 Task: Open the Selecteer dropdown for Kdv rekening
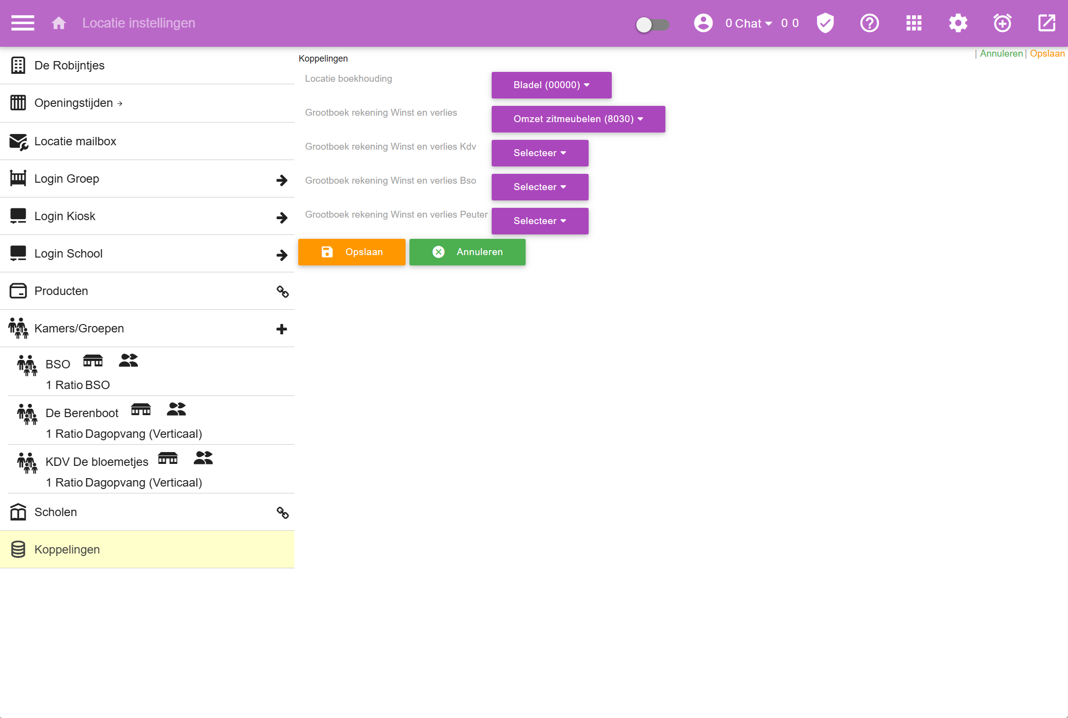539,153
